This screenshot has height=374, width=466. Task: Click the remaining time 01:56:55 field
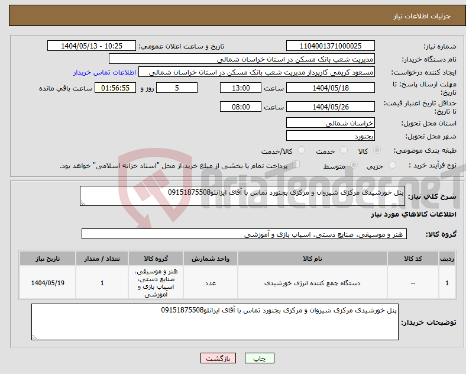point(115,88)
